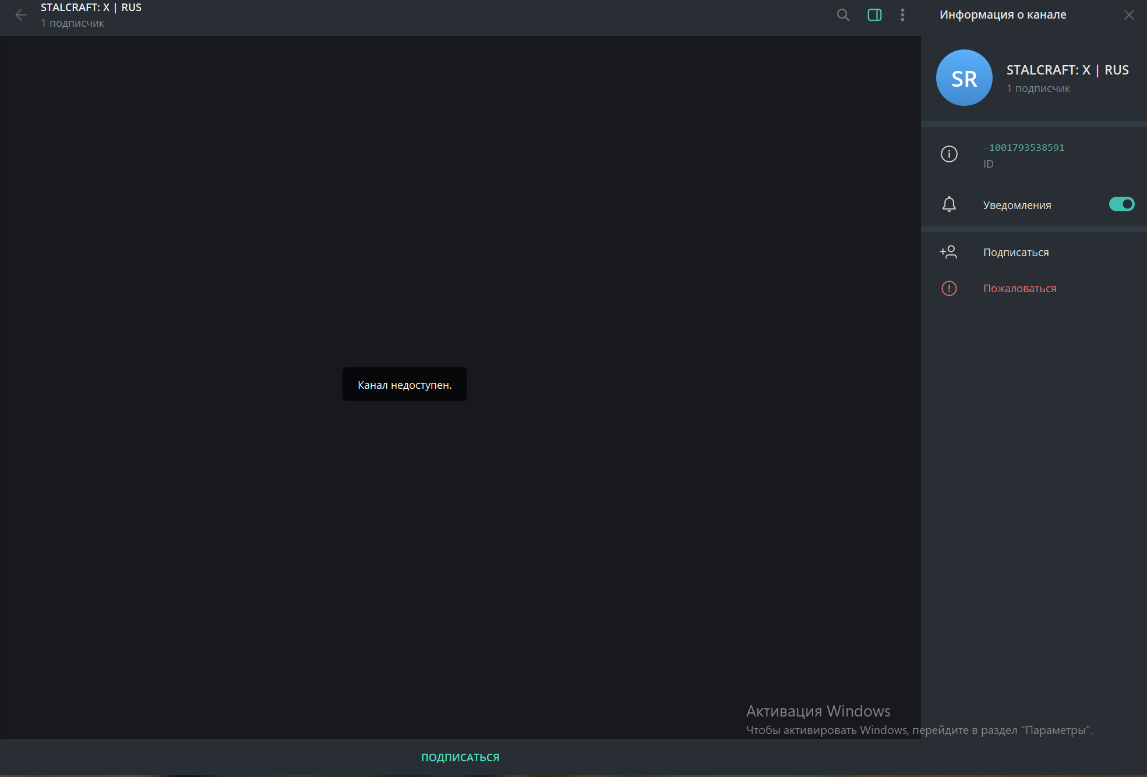The height and width of the screenshot is (777, 1147).
Task: Copy the channel ID -1001793538591
Action: (1024, 148)
